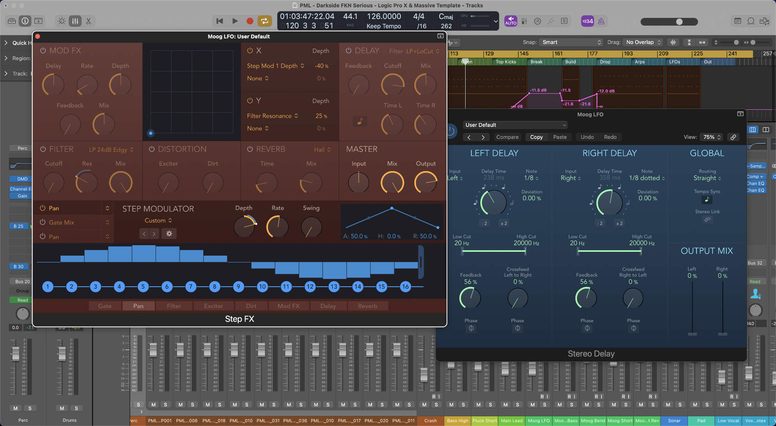Toggle the Mixer faders icon
The image size is (776, 426).
(x=75, y=21)
